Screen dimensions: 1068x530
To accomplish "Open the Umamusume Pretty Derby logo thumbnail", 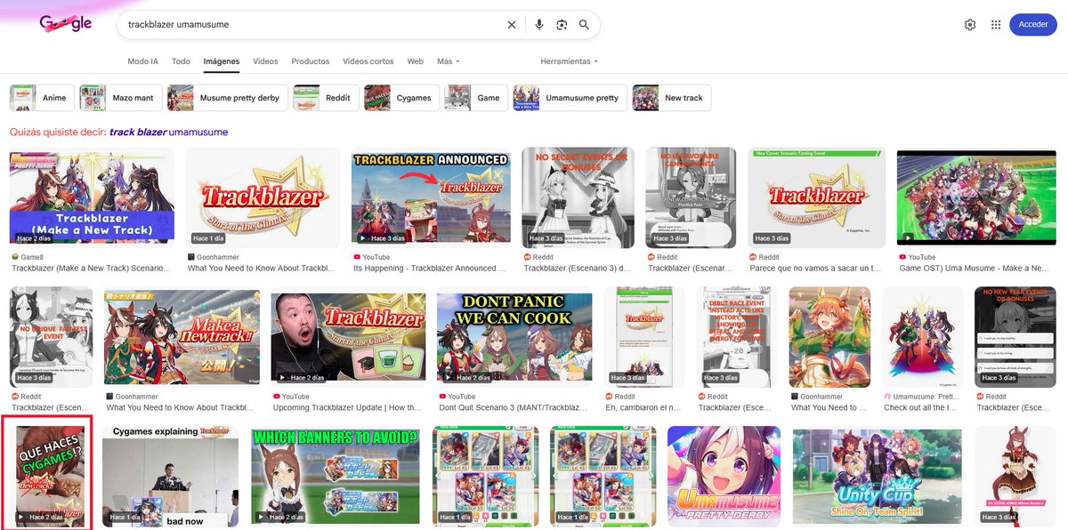I will (724, 476).
